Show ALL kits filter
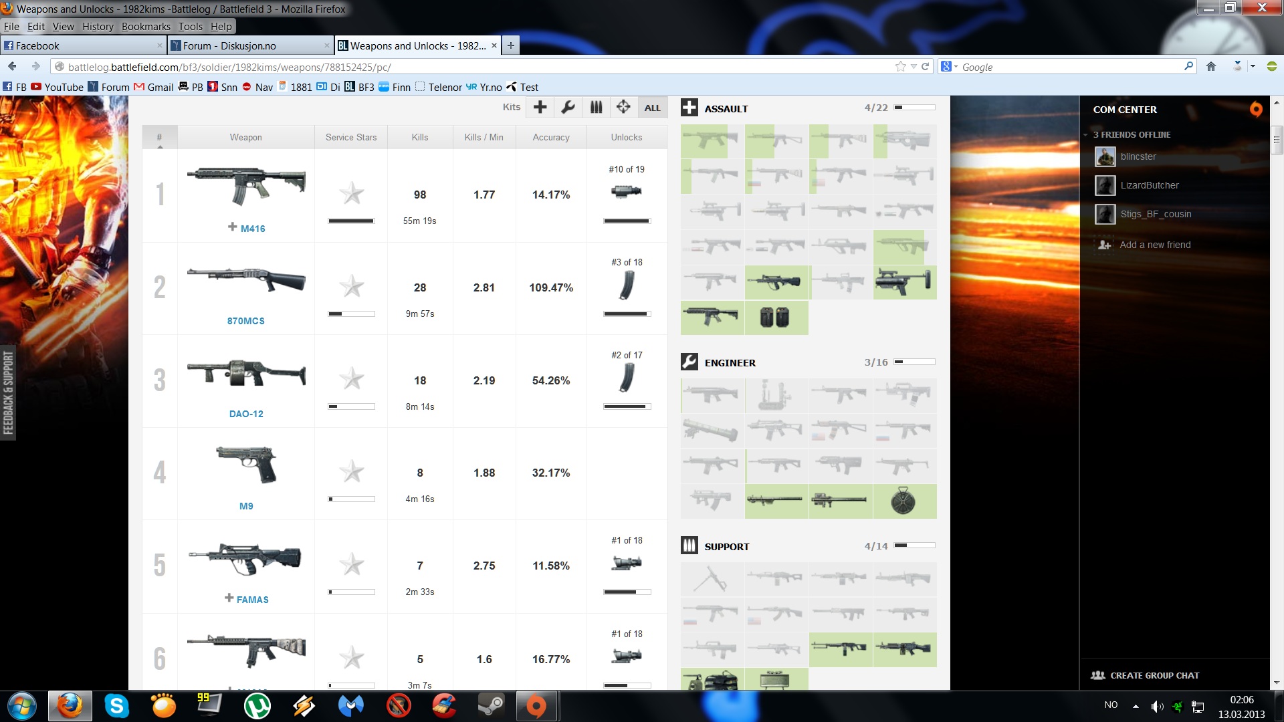This screenshot has width=1284, height=722. 652,108
